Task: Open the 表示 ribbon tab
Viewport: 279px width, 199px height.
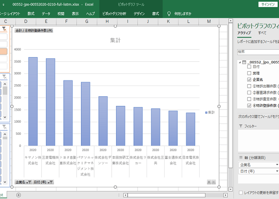Action: (x=75, y=14)
